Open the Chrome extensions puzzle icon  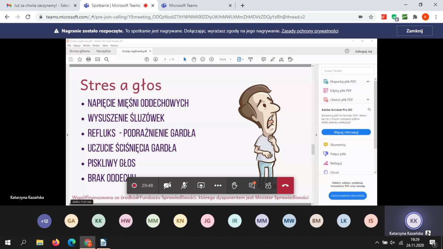pyautogui.click(x=415, y=17)
